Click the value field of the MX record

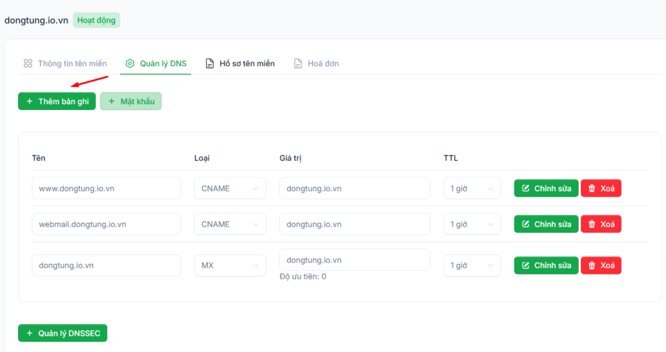[x=354, y=260]
